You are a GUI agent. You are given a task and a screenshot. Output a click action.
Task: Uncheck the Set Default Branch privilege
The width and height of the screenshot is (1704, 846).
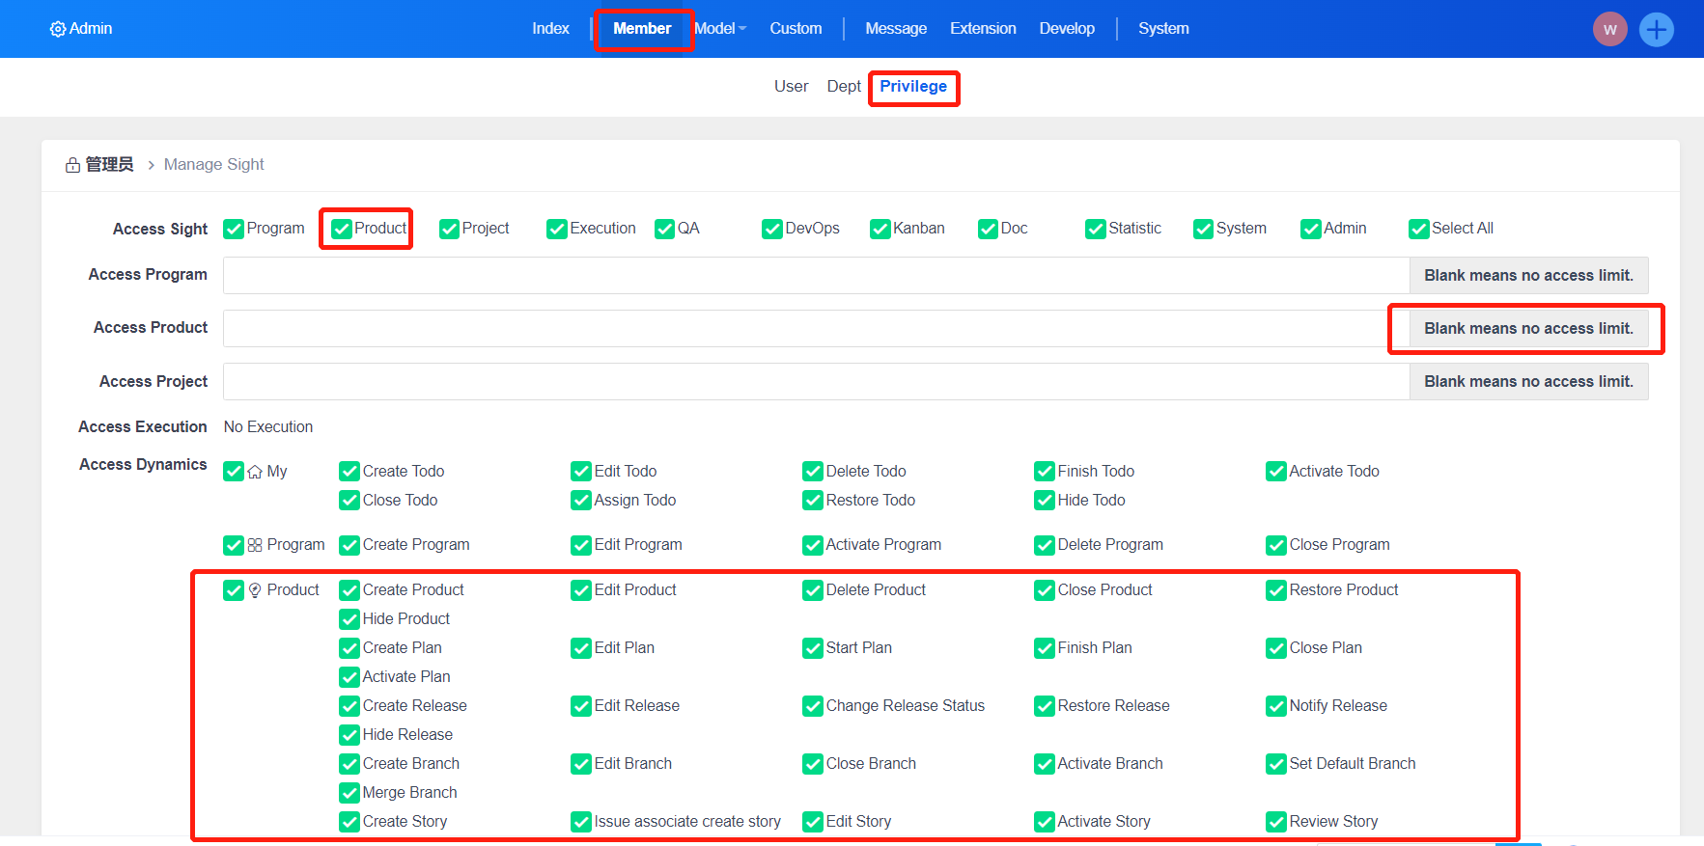tap(1275, 764)
